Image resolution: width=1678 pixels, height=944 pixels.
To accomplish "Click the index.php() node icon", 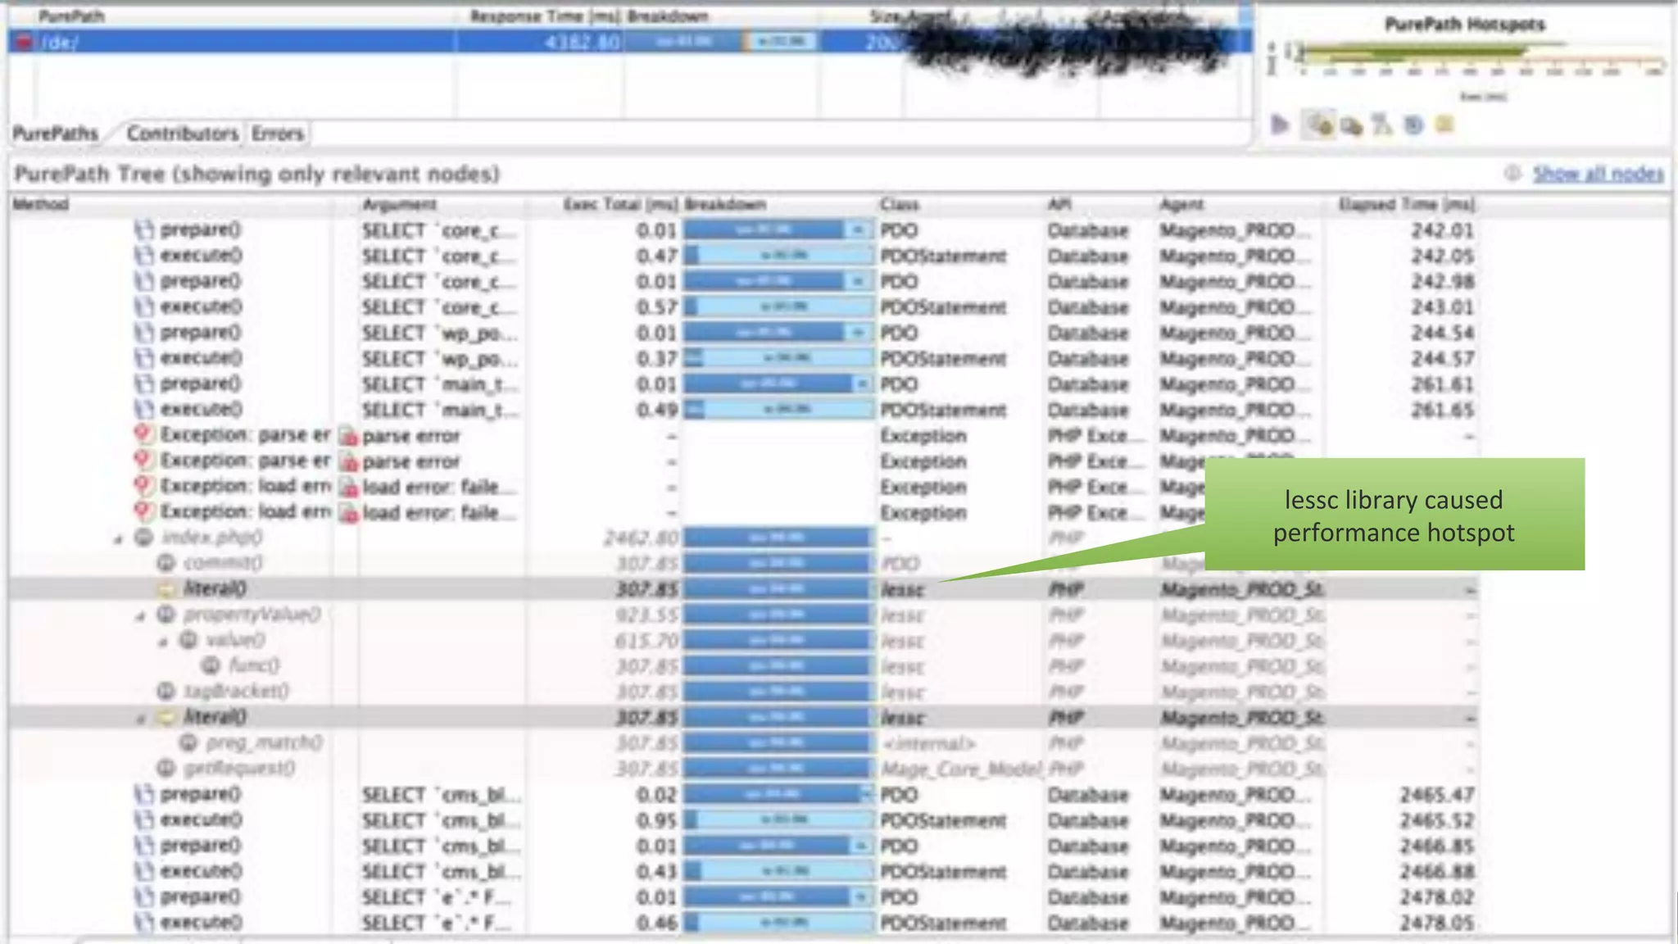I will tap(144, 538).
